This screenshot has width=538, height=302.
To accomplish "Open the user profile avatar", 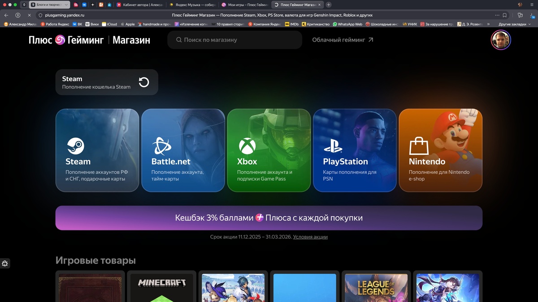I will coord(501,40).
